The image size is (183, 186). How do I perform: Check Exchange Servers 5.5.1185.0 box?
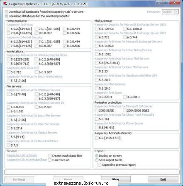click(x=97, y=46)
